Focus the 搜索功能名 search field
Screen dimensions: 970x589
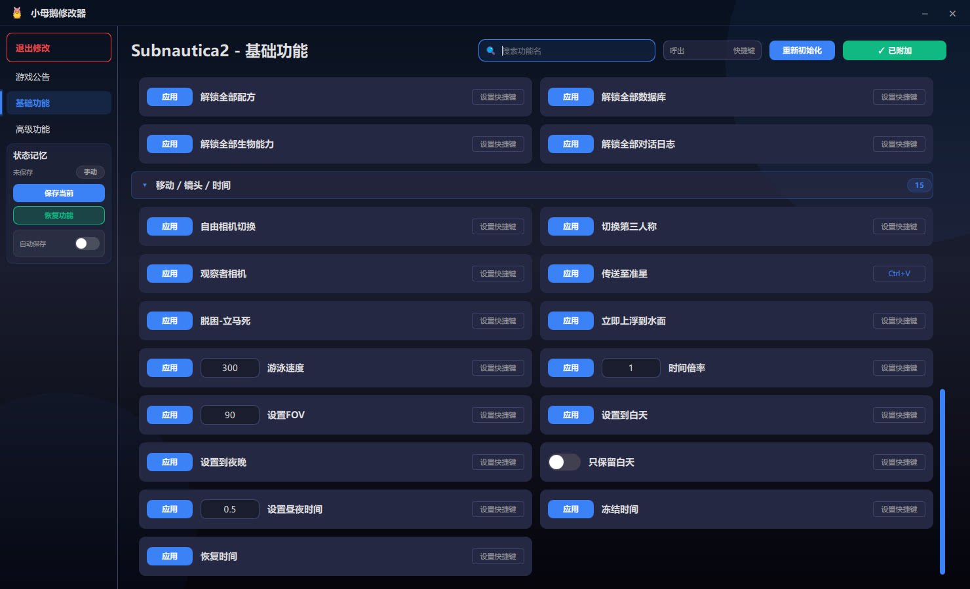(x=567, y=50)
